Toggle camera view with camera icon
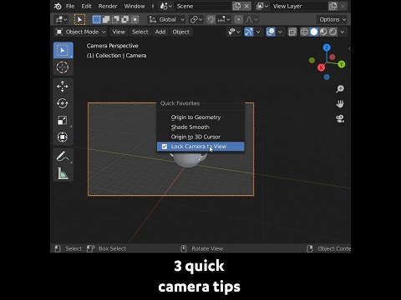 pos(340,119)
